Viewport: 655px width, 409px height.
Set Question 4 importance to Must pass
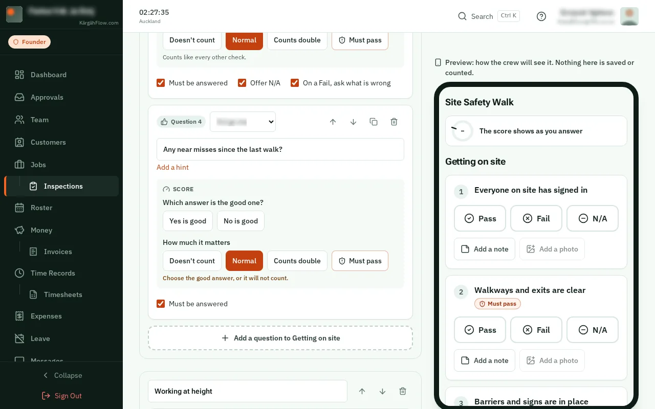(360, 261)
